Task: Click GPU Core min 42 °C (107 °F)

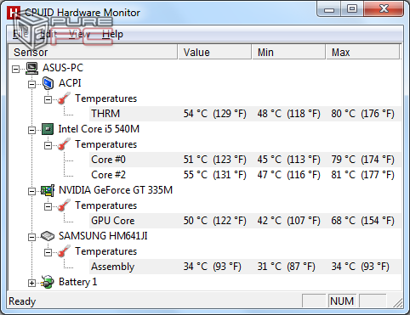Action: [x=288, y=221]
